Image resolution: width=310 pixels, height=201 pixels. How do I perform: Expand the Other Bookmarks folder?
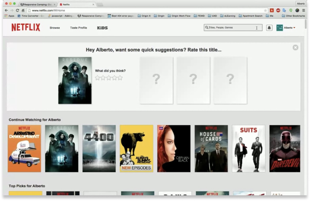[293, 16]
